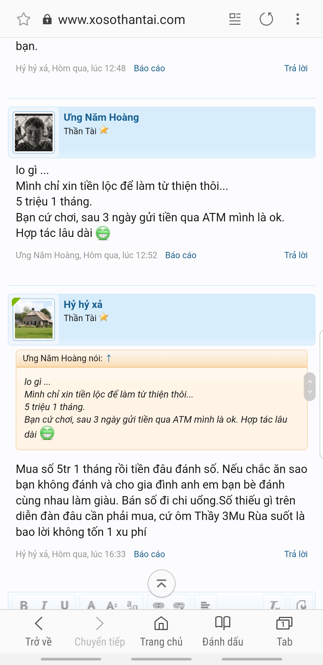Report Hỷ hỷ xả's 16:33 post
The height and width of the screenshot is (665, 323).
(x=149, y=554)
